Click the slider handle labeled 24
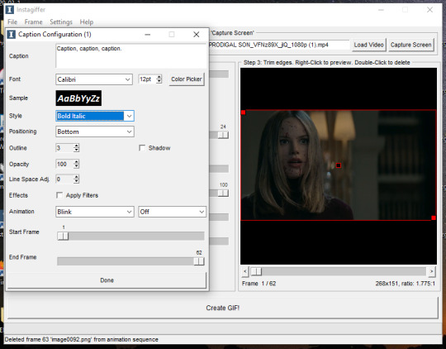446x349 pixels. tap(223, 135)
